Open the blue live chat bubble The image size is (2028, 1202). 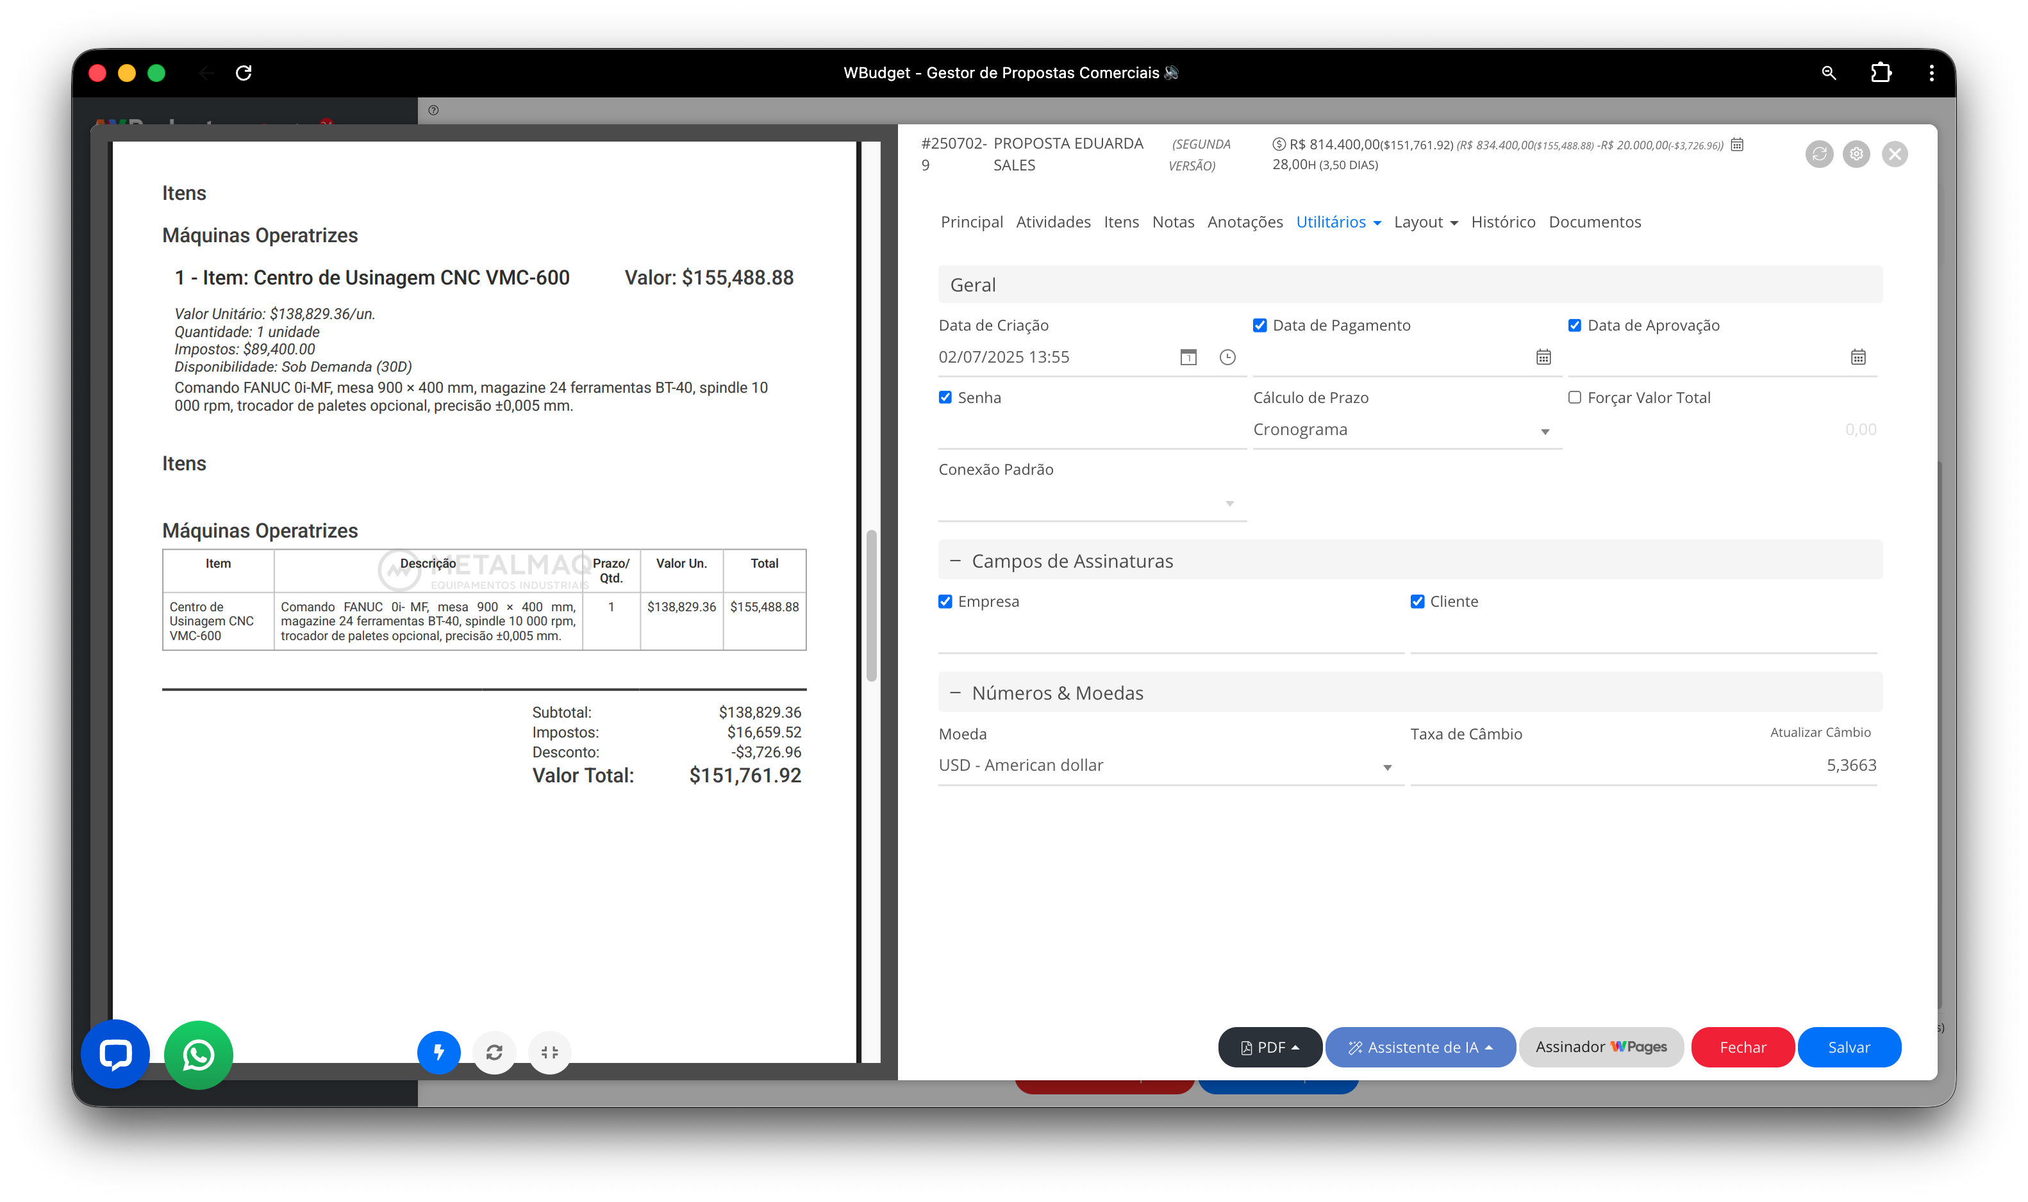[115, 1054]
